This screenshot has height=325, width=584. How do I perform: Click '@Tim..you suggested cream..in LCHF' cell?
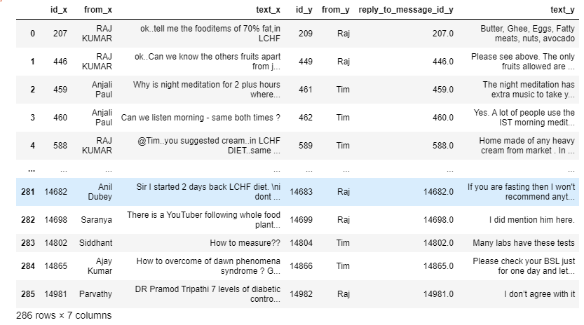[x=209, y=145]
